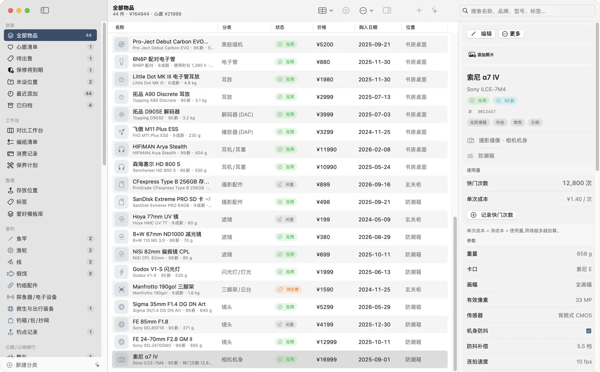The width and height of the screenshot is (600, 372).
Task: Click the 待出售 status badge of Manfrotto row
Action: click(x=288, y=289)
